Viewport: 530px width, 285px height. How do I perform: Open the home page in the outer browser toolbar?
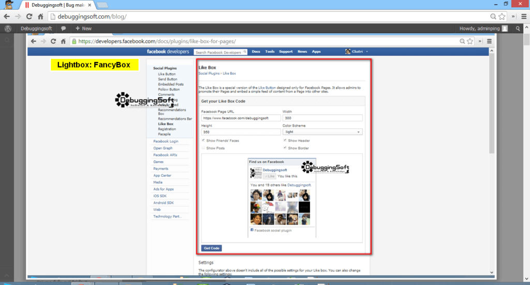click(x=40, y=17)
